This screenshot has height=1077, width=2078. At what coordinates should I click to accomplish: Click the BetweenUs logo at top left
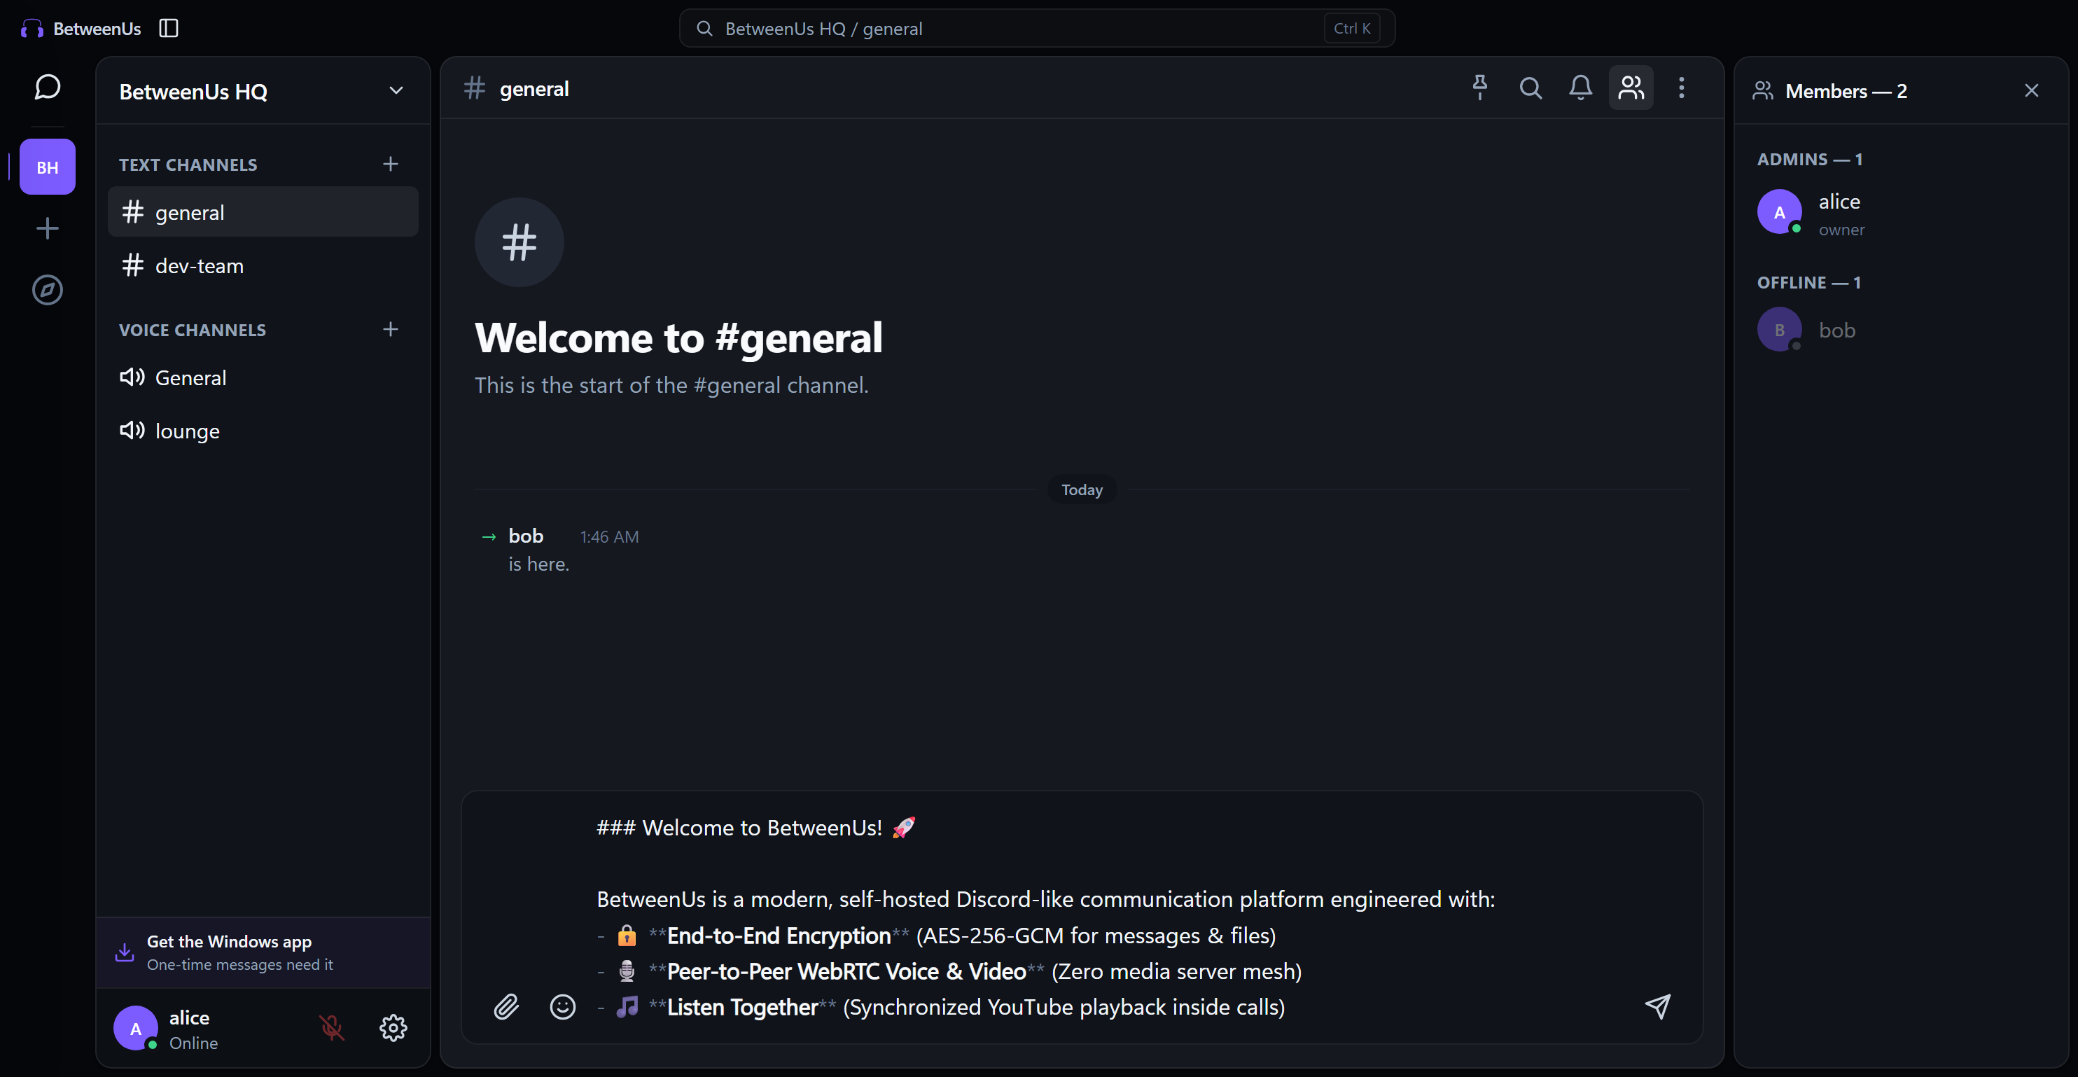point(81,28)
